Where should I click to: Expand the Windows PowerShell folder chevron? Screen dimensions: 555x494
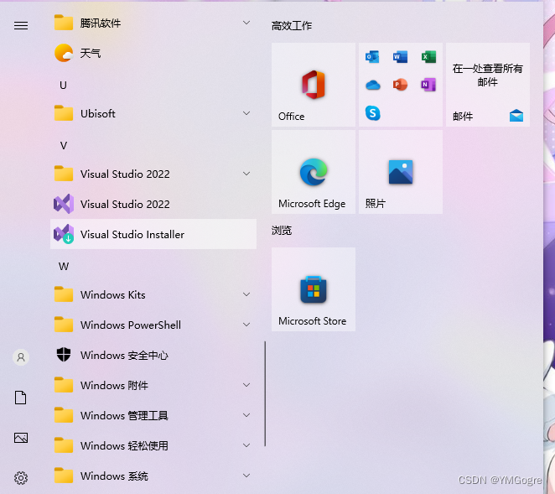(x=246, y=325)
